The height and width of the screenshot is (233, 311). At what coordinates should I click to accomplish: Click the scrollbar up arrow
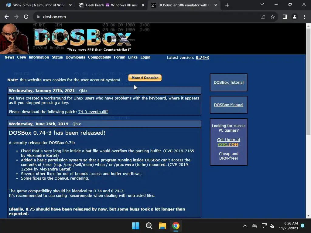[x=308, y=26]
